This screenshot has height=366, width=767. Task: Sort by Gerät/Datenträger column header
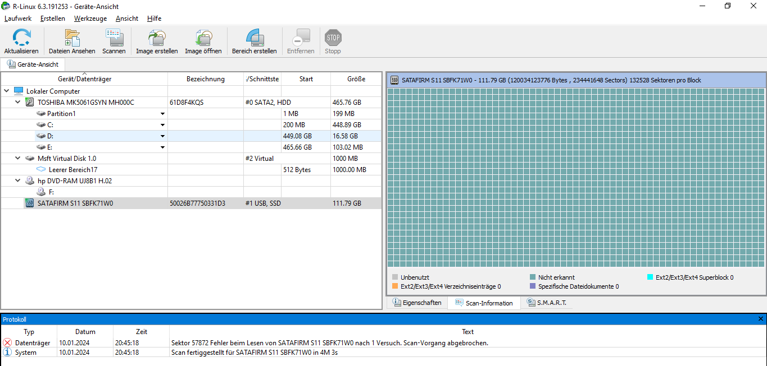pos(84,79)
